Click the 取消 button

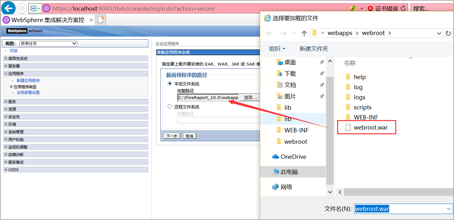190,136
